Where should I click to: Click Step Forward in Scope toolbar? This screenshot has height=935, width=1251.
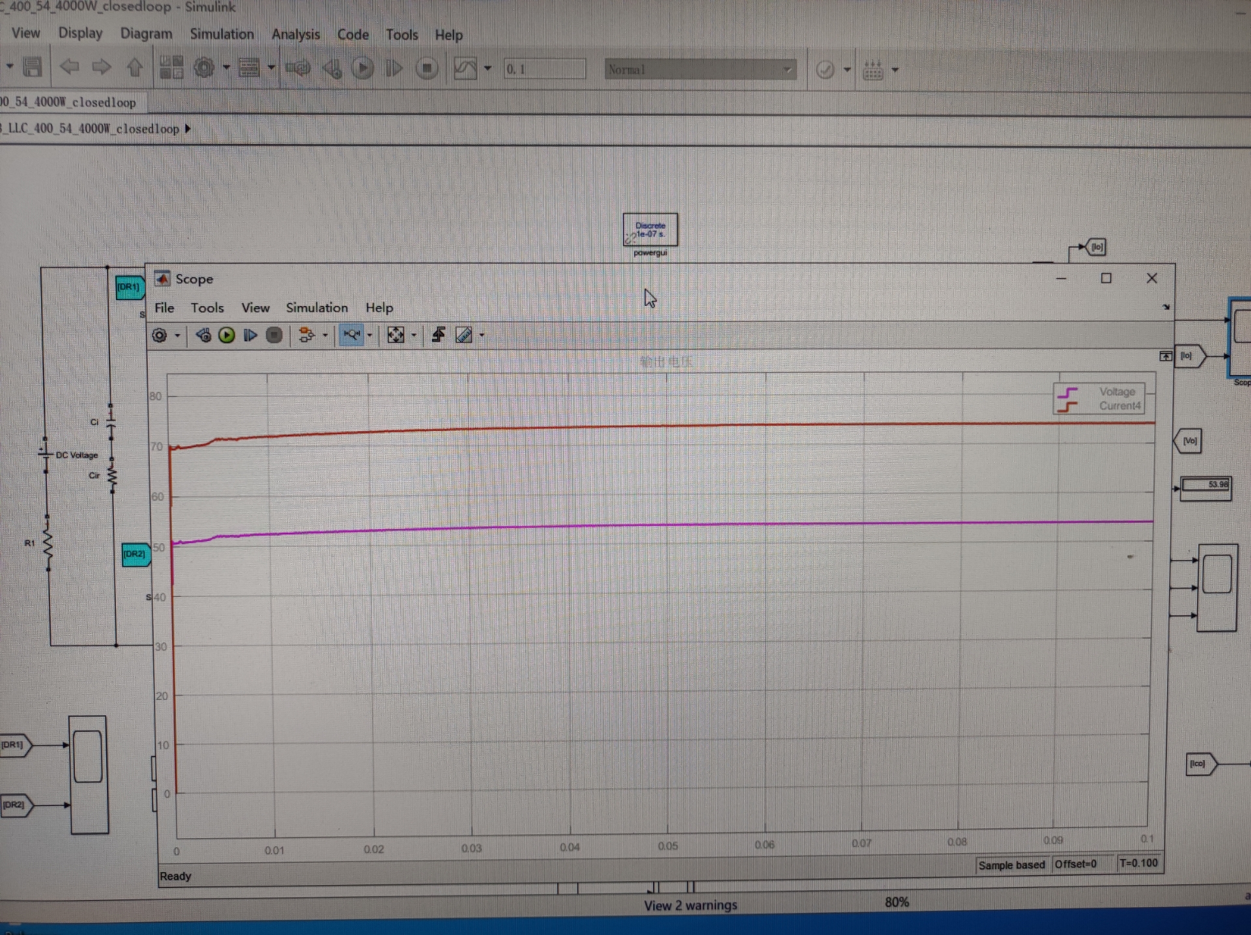point(250,335)
